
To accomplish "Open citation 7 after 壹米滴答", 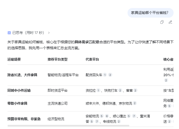I will pos(97,121).
